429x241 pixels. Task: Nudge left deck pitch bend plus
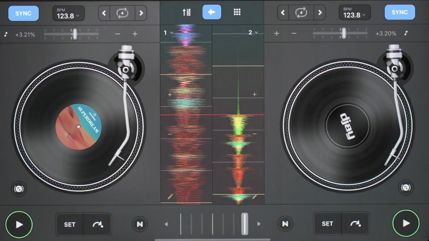(135, 34)
